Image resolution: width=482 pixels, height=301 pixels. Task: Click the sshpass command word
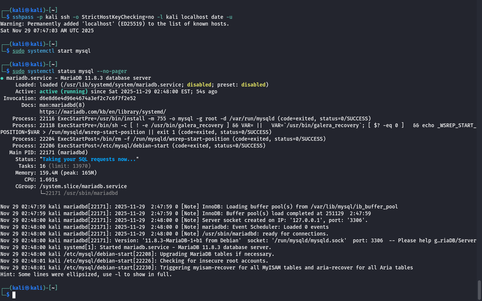click(23, 17)
